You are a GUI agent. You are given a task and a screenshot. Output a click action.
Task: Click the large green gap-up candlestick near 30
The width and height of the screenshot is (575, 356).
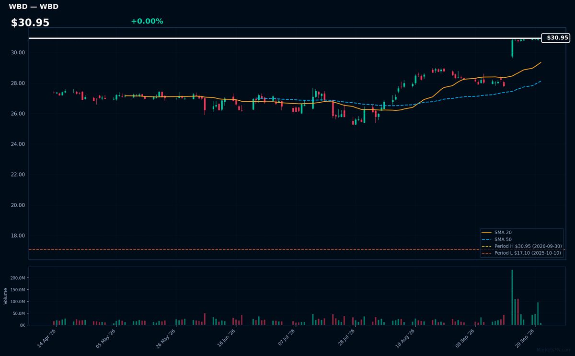(x=512, y=48)
